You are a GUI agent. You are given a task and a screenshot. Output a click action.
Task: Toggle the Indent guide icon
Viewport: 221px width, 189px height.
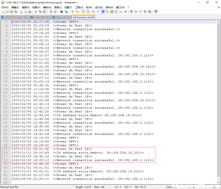(103, 12)
